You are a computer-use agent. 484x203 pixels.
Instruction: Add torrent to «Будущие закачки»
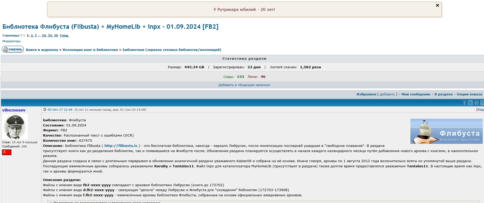[244, 85]
